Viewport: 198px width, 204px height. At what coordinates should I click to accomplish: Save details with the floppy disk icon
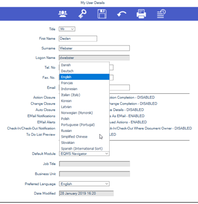(102, 14)
